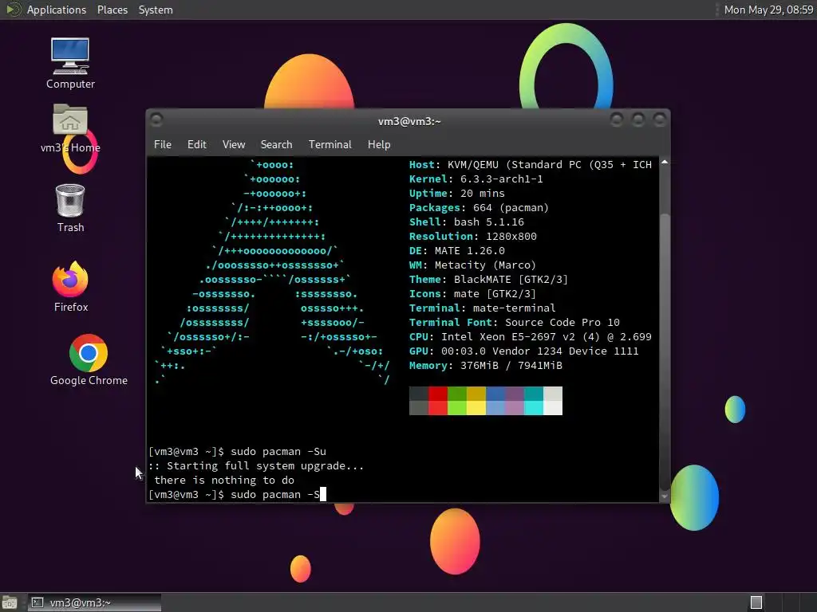Click the Host: KVM/QEMU line
The image size is (817, 612).
[531, 165]
